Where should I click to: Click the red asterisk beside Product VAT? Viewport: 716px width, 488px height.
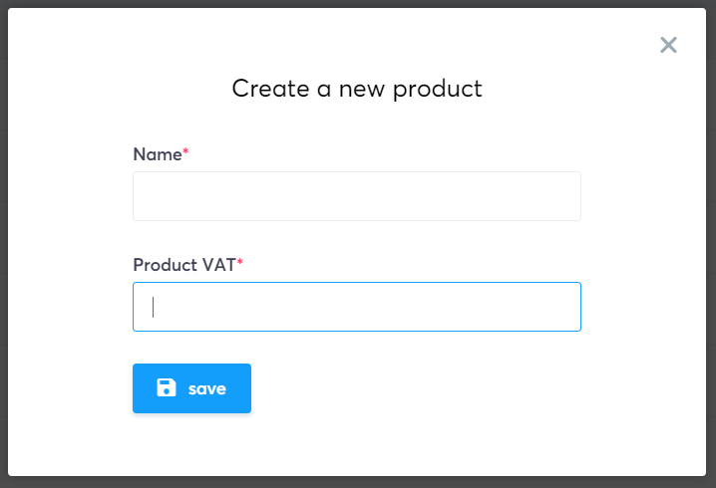tap(239, 261)
